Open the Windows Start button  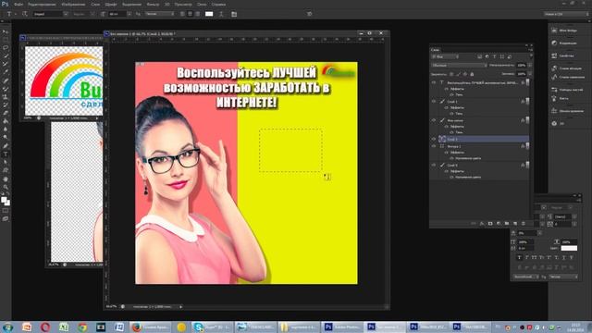pos(7,327)
